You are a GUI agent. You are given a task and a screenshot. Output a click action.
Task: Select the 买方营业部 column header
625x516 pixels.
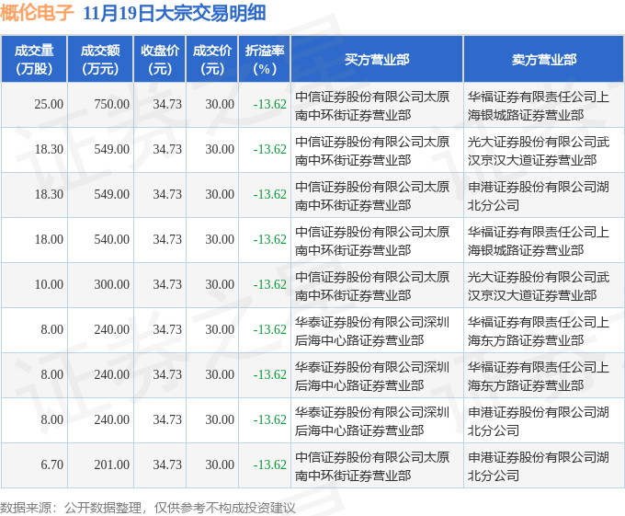coord(377,60)
